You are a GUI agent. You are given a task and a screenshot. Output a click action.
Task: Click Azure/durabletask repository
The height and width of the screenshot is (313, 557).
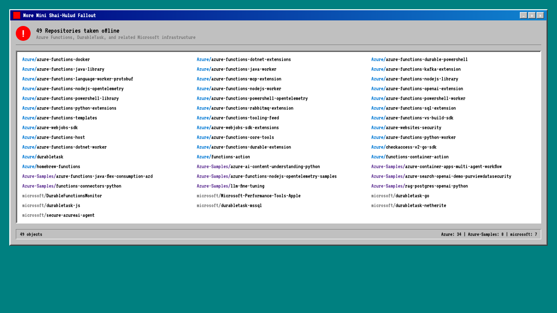pos(43,157)
